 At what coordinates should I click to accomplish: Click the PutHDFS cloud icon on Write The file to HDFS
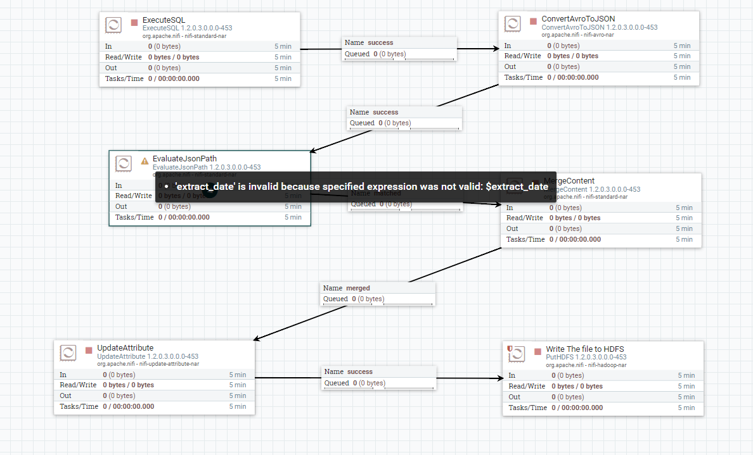coord(516,354)
